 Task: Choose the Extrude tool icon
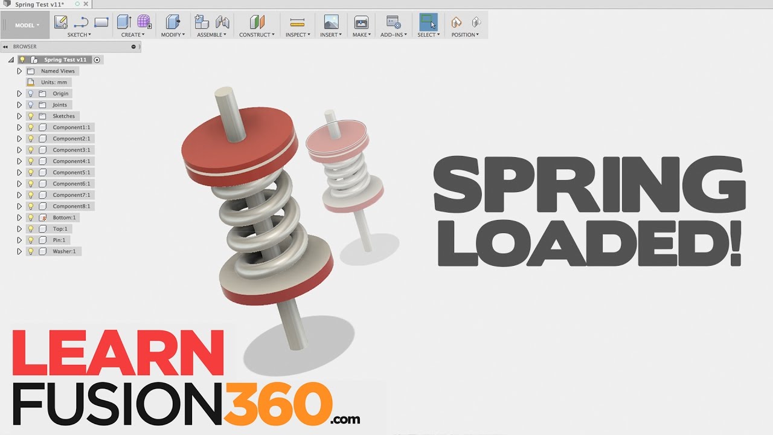click(124, 22)
